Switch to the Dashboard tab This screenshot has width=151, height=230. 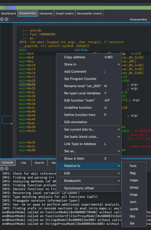pyautogui.click(x=9, y=14)
